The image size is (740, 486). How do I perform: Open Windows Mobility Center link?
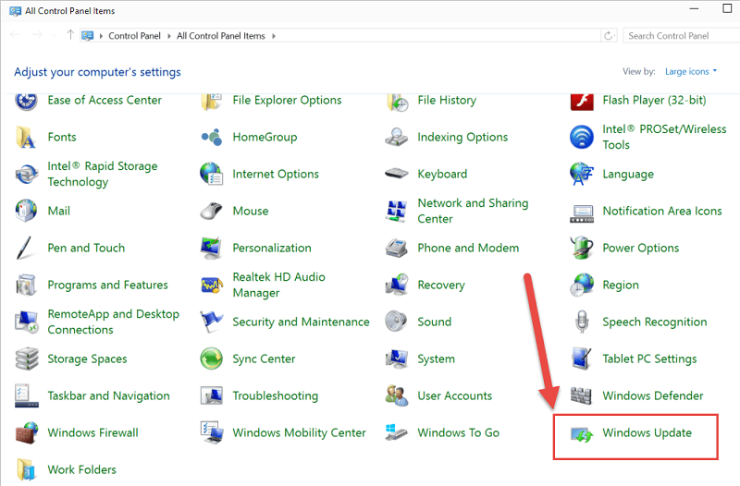(x=299, y=432)
